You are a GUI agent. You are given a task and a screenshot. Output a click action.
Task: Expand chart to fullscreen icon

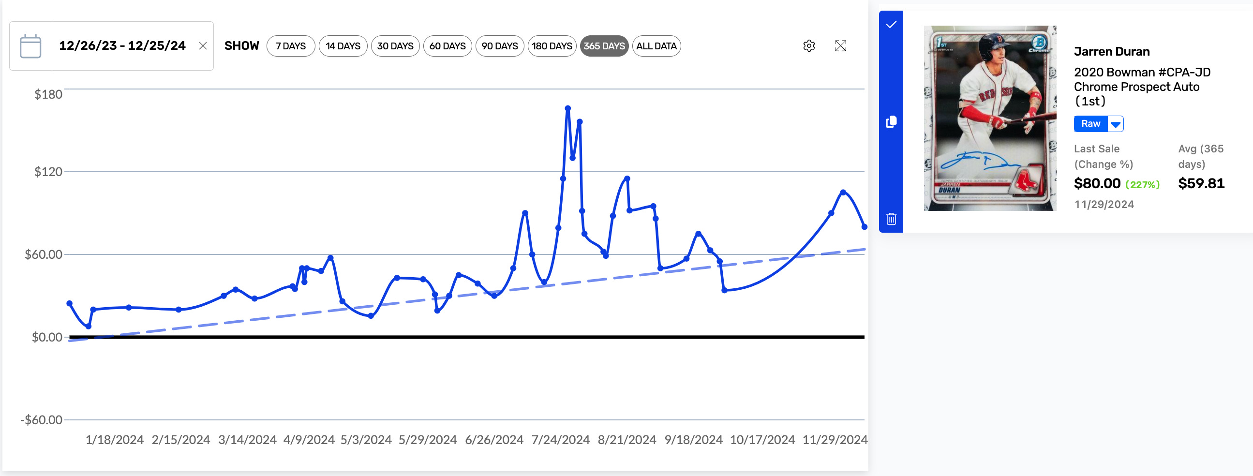tap(840, 45)
